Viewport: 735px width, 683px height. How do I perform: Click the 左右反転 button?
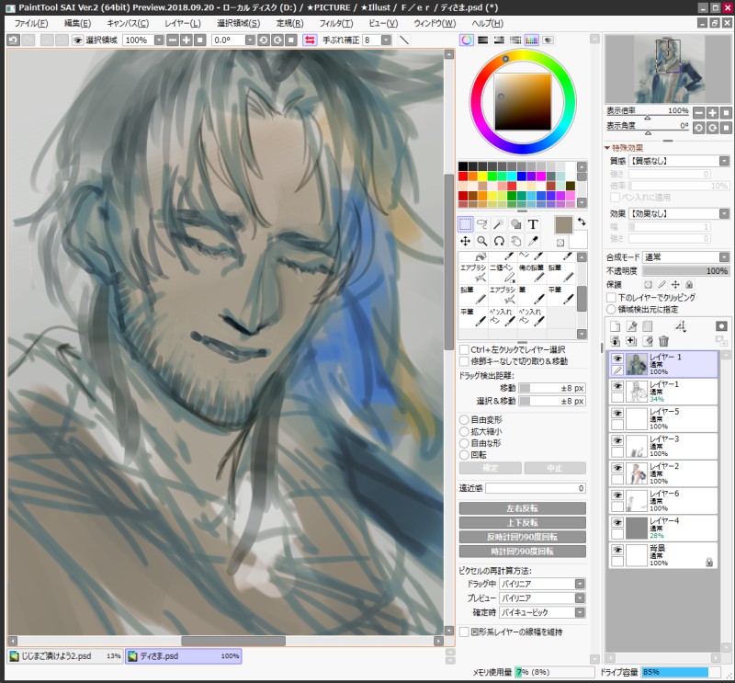(522, 508)
